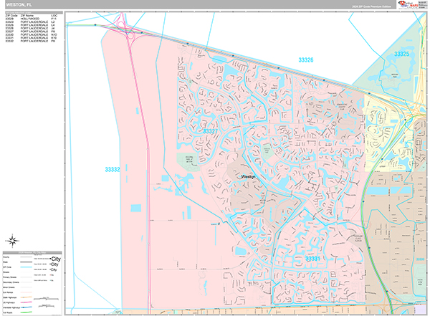
Task: Select the 33325 ZIP code map label
Action: [x=401, y=54]
